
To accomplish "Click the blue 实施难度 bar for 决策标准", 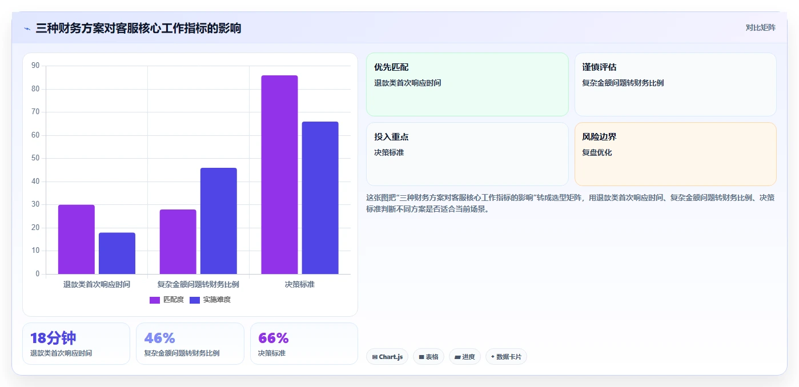I will pyautogui.click(x=320, y=197).
